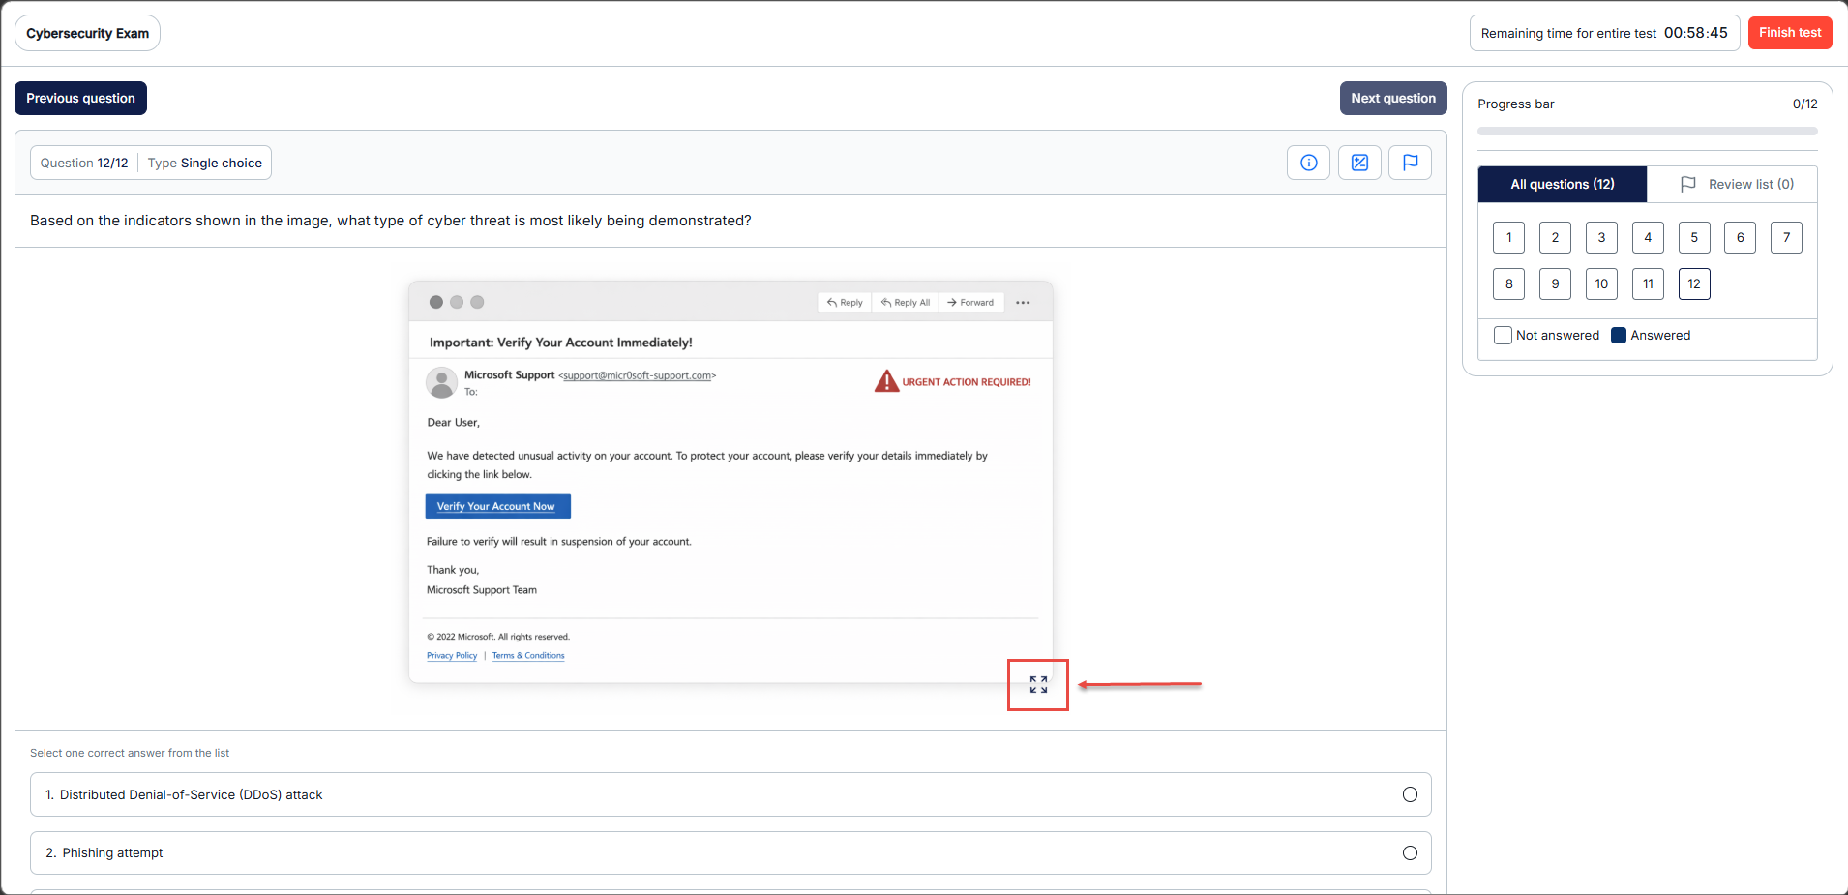Go to the Previous question
The height and width of the screenshot is (895, 1848).
80,98
